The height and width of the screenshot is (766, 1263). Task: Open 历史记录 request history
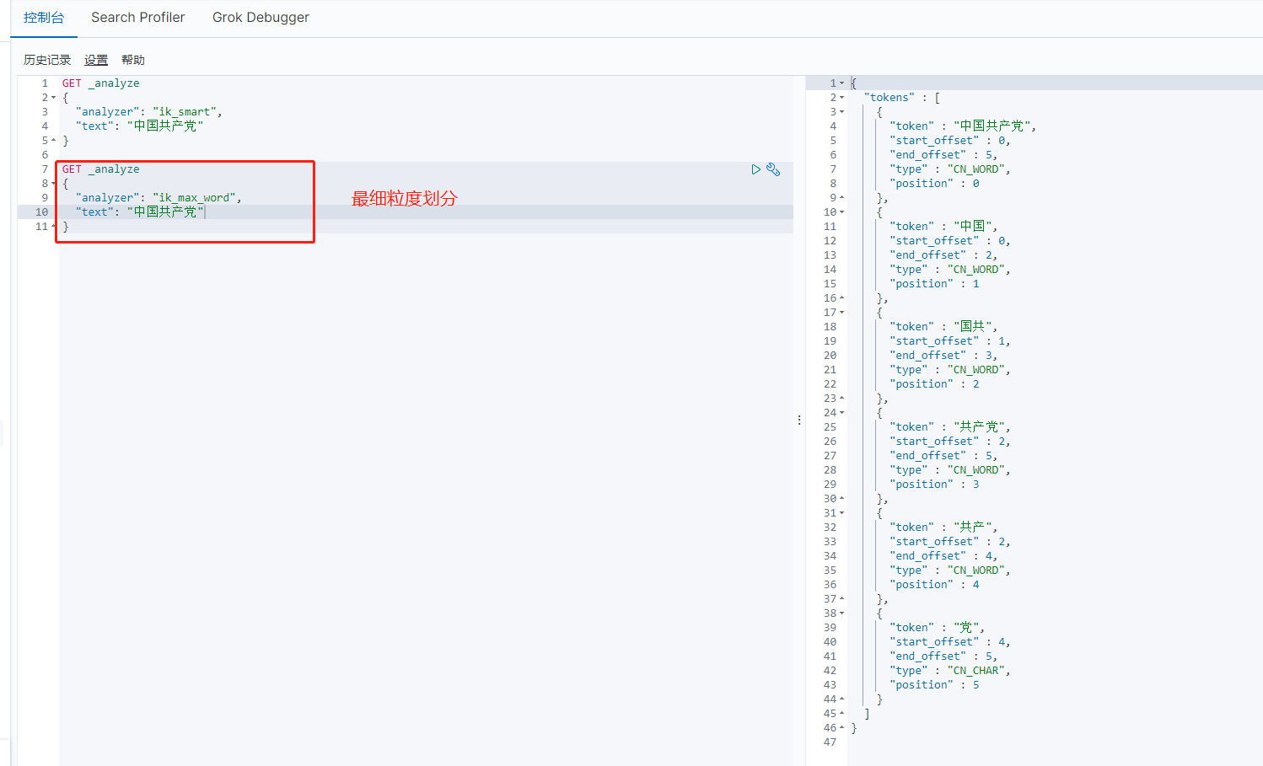point(47,60)
